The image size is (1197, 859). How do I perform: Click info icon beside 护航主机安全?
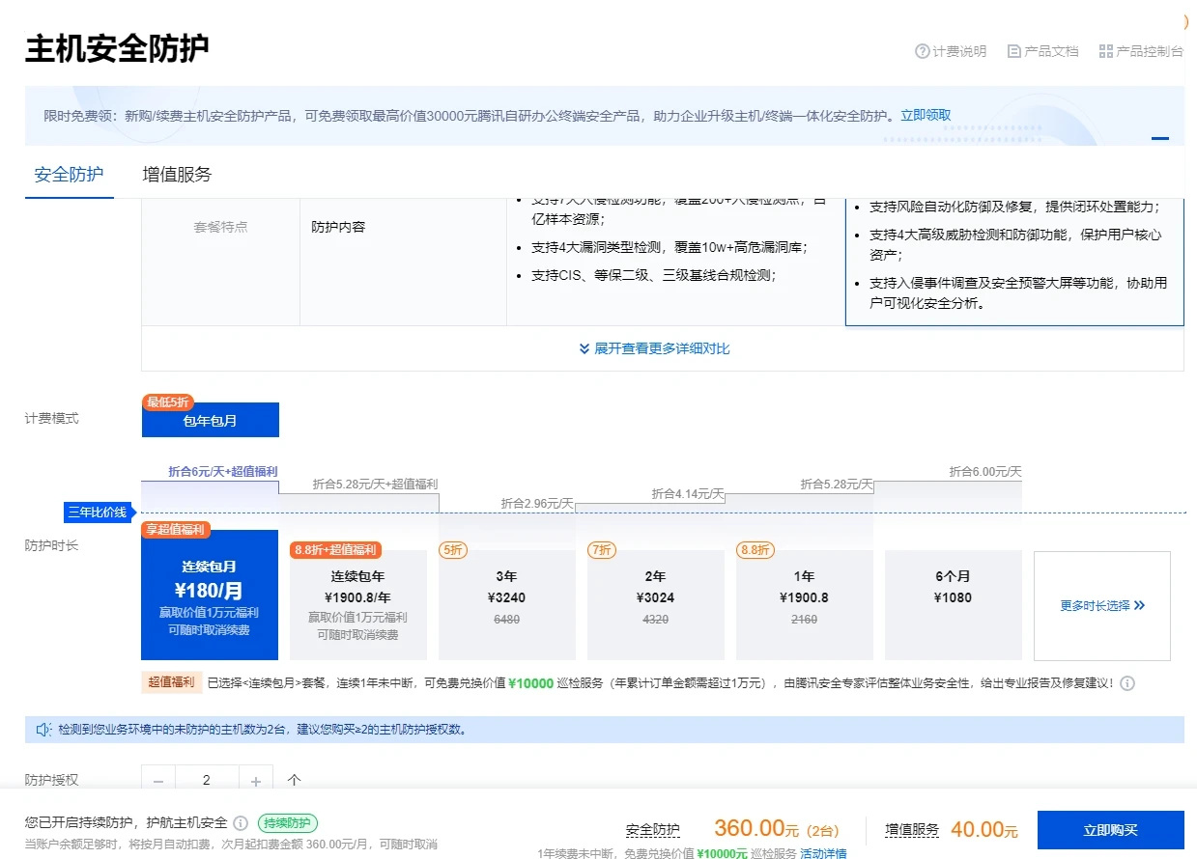coord(241,823)
